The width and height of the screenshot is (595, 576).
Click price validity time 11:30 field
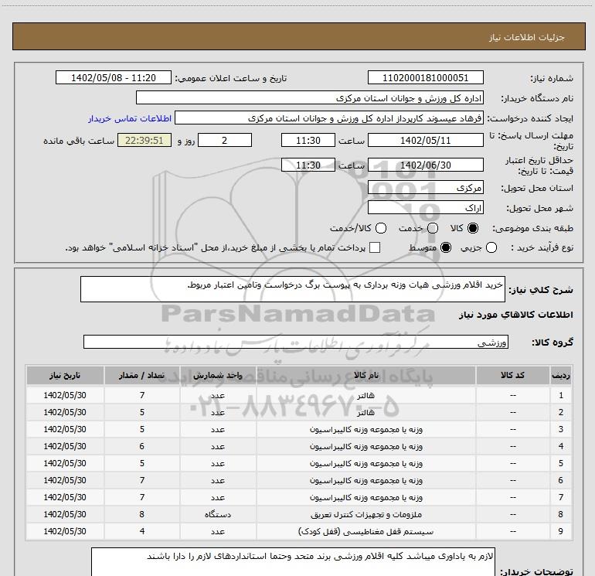tap(308, 165)
